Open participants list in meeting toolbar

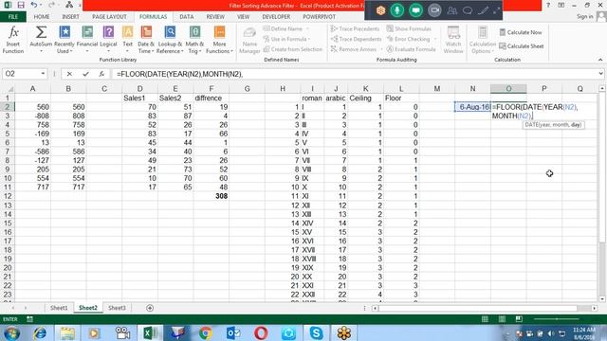click(451, 10)
